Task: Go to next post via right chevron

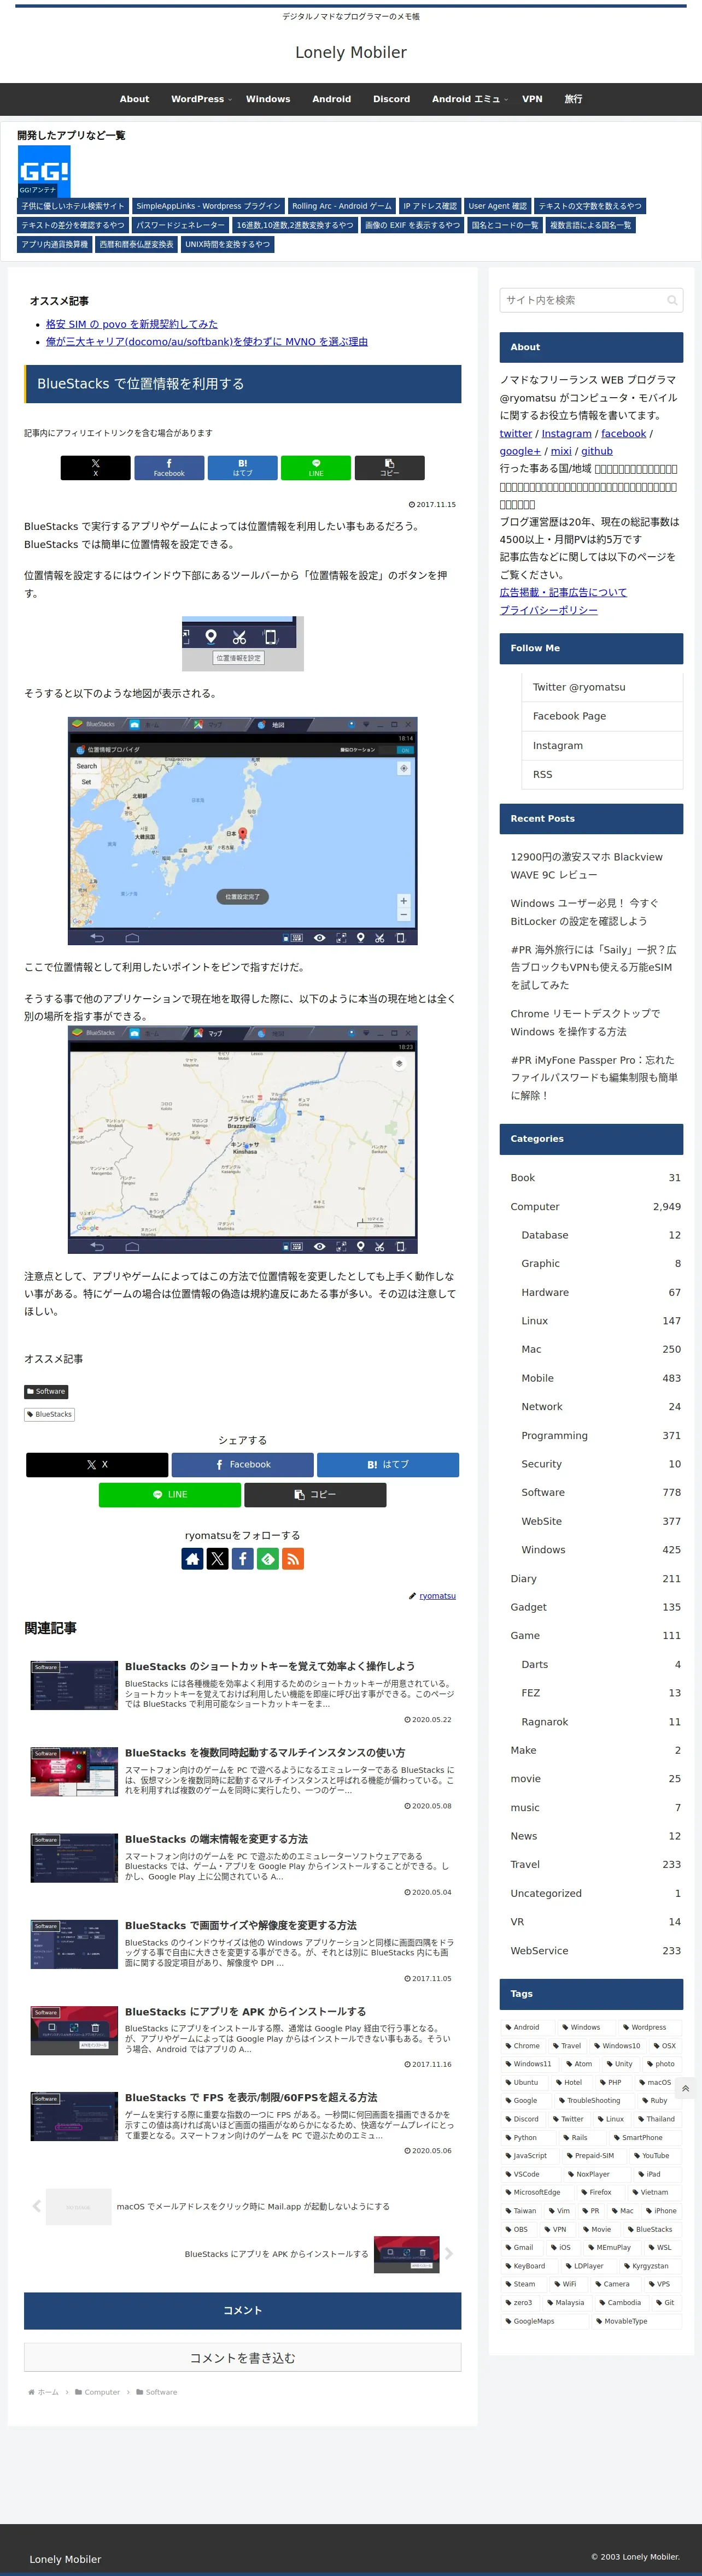Action: 449,2253
